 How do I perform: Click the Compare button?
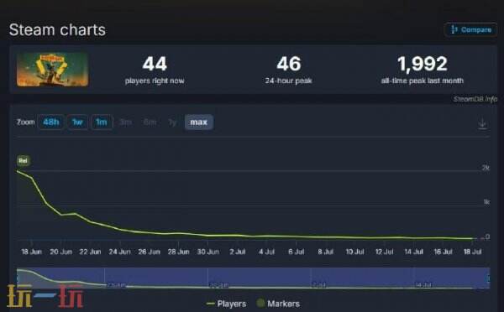470,30
